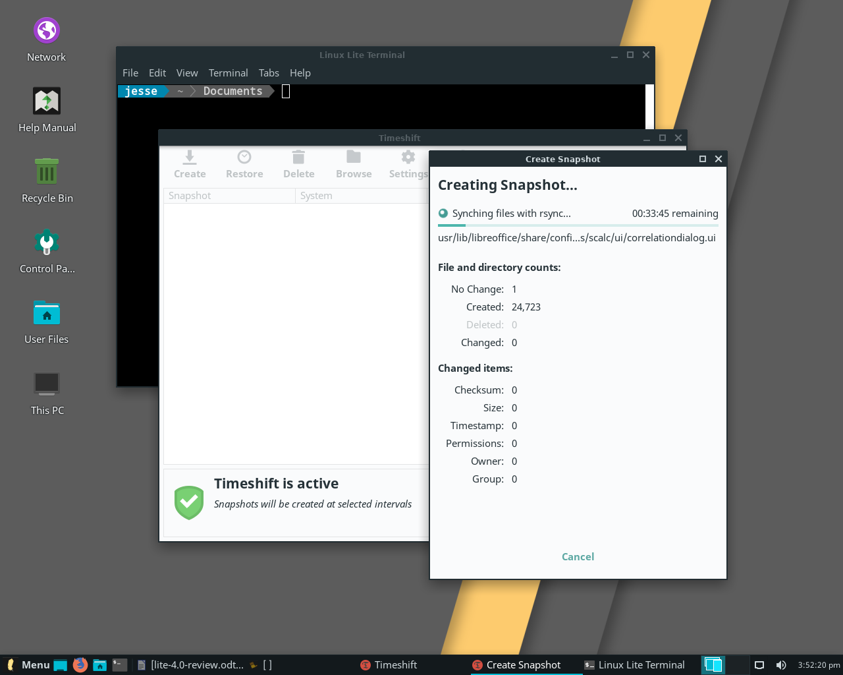
Task: Open the Tabs menu in Linux Lite Terminal
Action: (x=269, y=73)
